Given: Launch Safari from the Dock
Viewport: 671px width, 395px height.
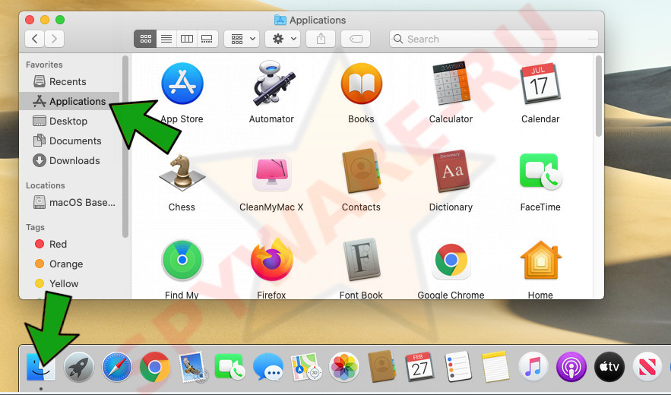Looking at the screenshot, I should pos(117,367).
